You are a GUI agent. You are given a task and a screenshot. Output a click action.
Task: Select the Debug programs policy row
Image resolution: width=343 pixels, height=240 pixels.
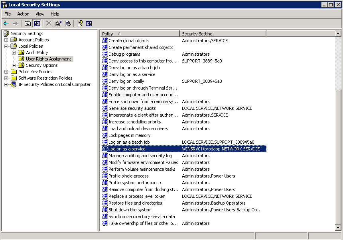tap(124, 54)
